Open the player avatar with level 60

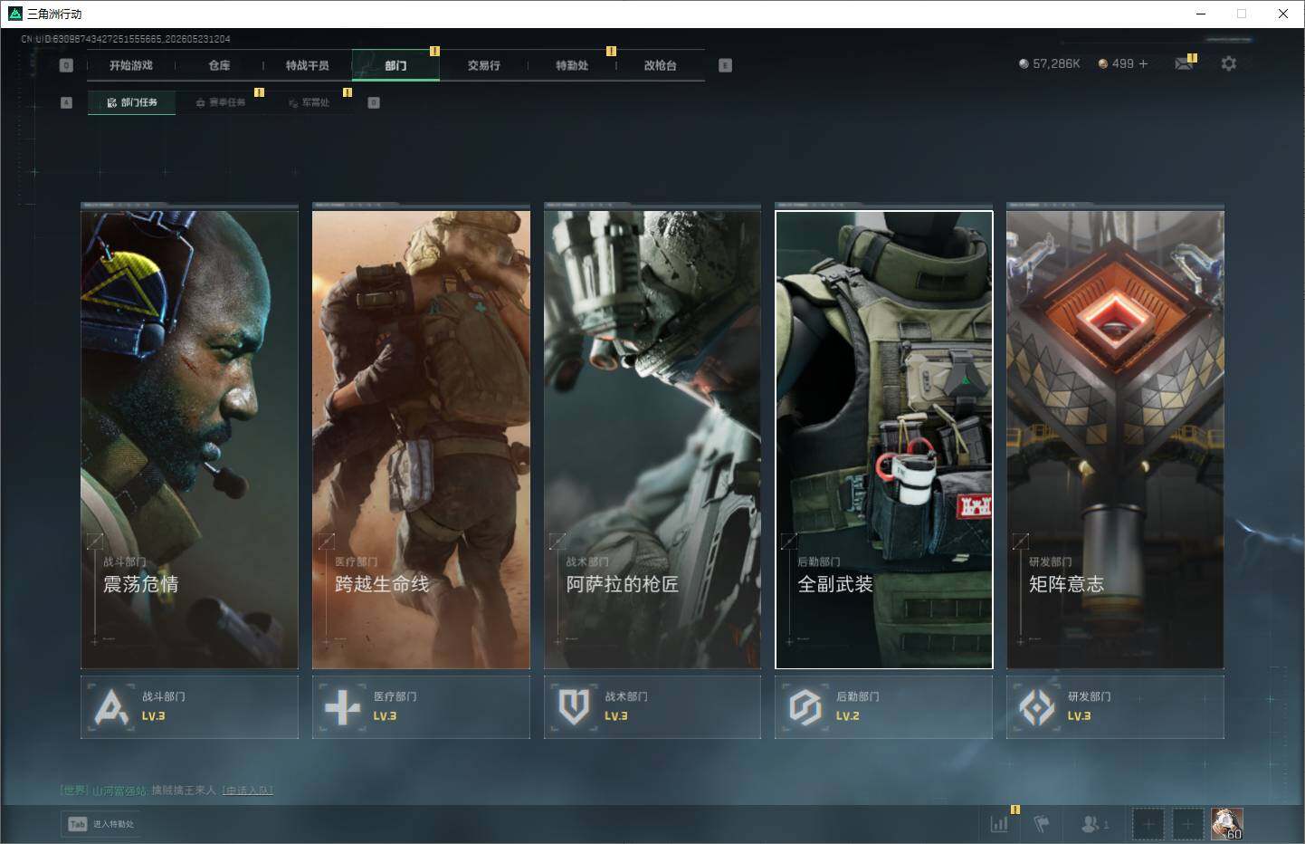[1227, 824]
